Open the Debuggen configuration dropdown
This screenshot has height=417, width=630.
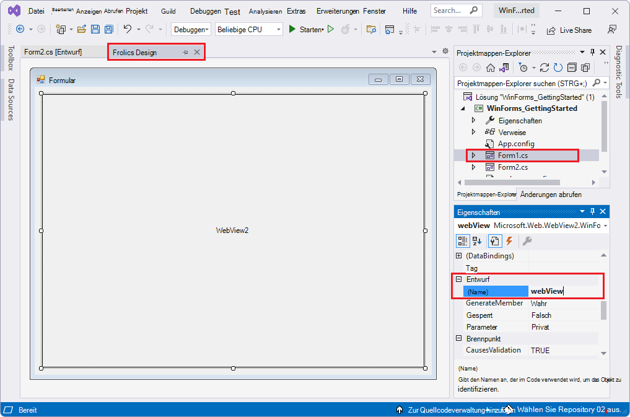tap(191, 29)
